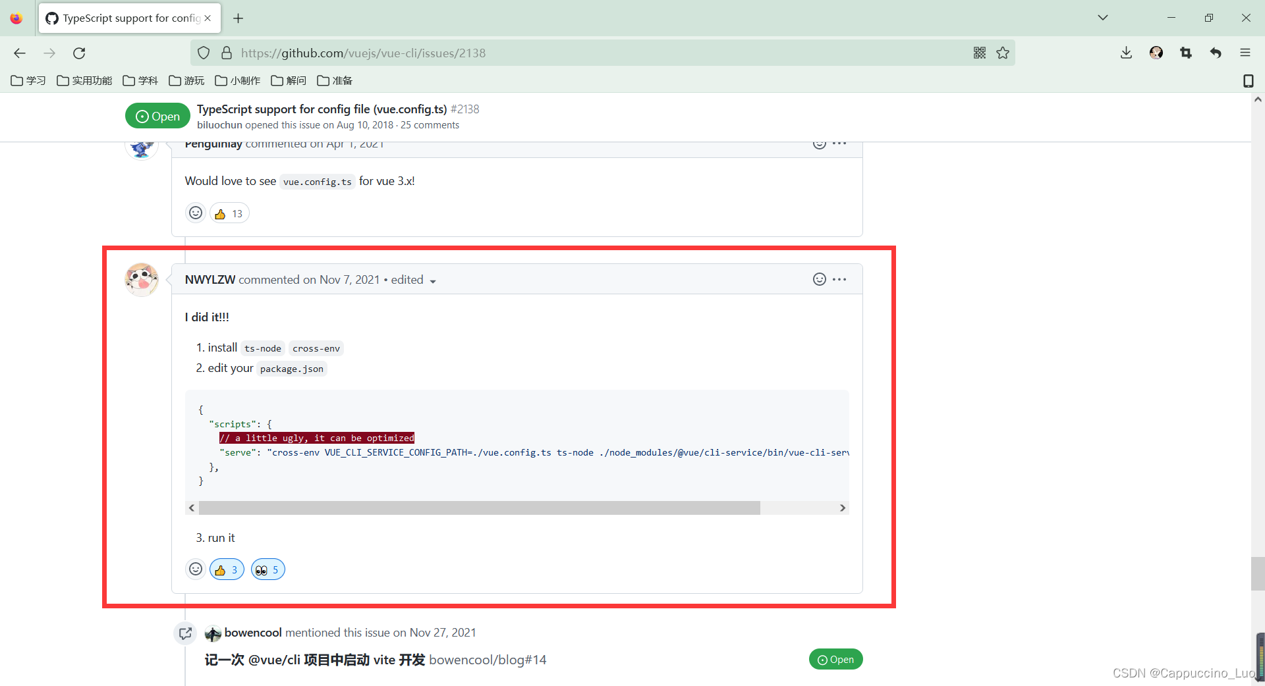
Task: Select the TypeScript support for config tab
Action: pyautogui.click(x=130, y=18)
